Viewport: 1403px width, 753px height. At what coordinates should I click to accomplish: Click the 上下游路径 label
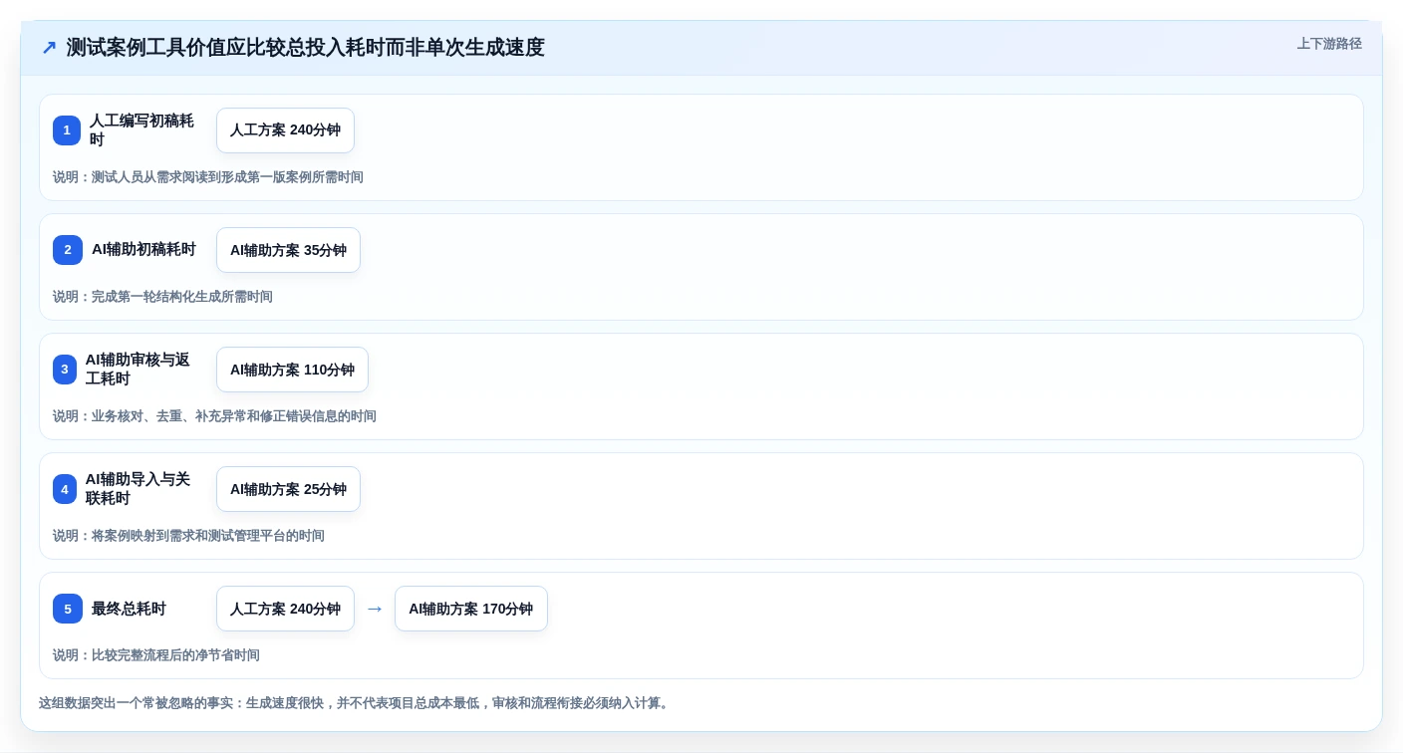click(x=1329, y=44)
